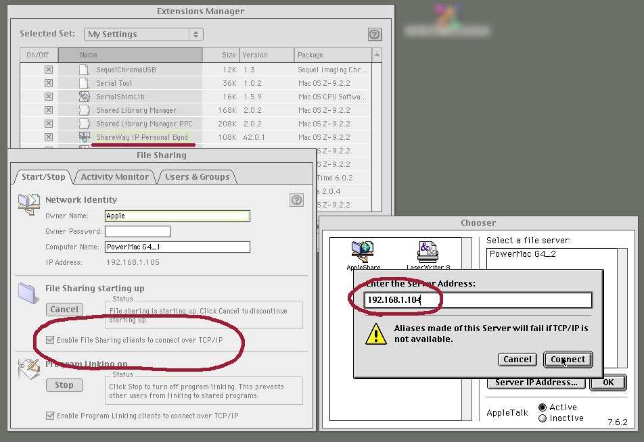
Task: Toggle Enable Program Linking clients over TCP/IP
Action: click(x=50, y=416)
